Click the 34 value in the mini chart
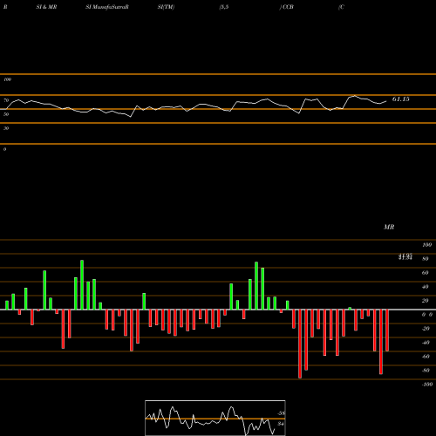This screenshot has height=436, width=436. [281, 424]
